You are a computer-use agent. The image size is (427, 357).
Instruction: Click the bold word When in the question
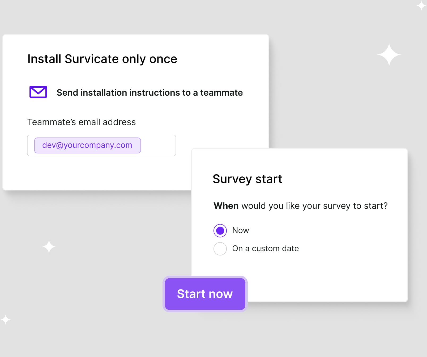226,206
